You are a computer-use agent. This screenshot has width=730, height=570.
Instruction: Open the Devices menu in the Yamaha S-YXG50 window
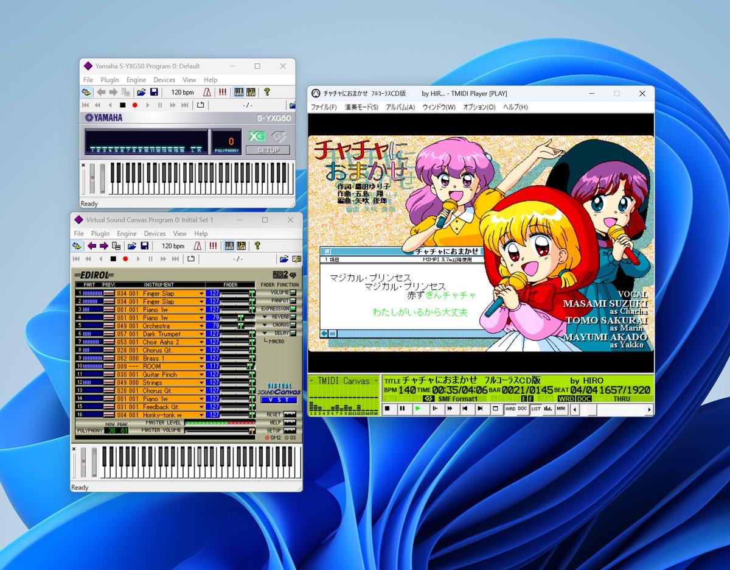(164, 80)
